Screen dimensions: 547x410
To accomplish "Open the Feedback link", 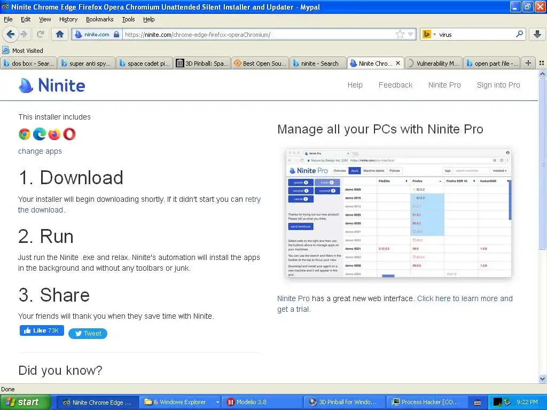I will [395, 85].
